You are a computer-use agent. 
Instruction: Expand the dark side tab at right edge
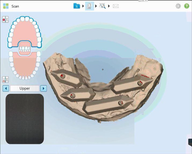(x=190, y=142)
